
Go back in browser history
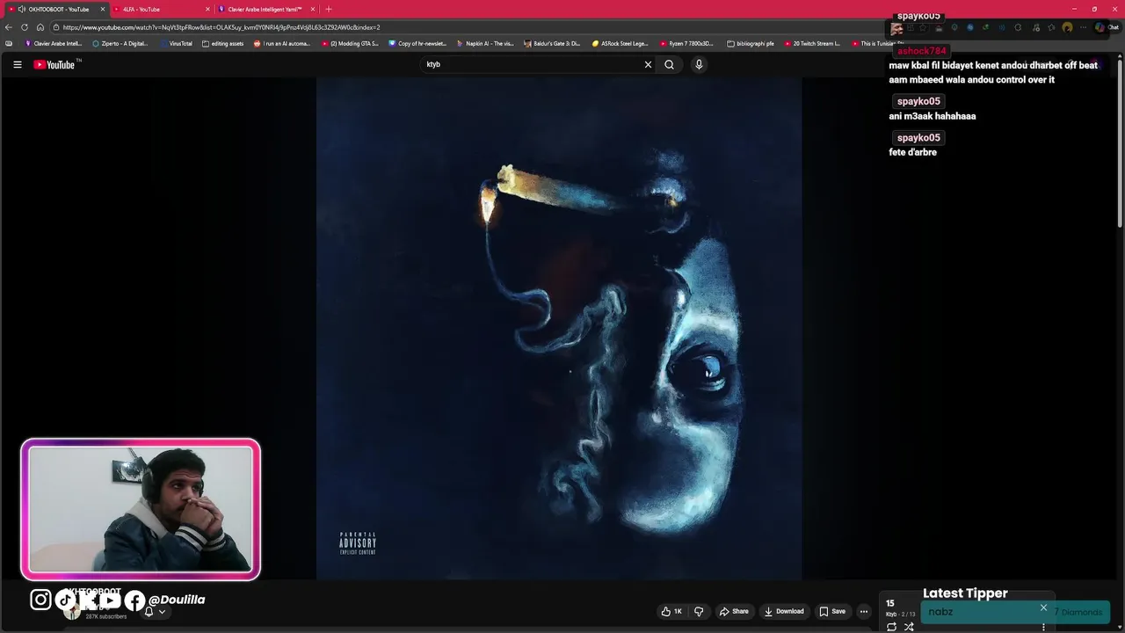pyautogui.click(x=9, y=27)
